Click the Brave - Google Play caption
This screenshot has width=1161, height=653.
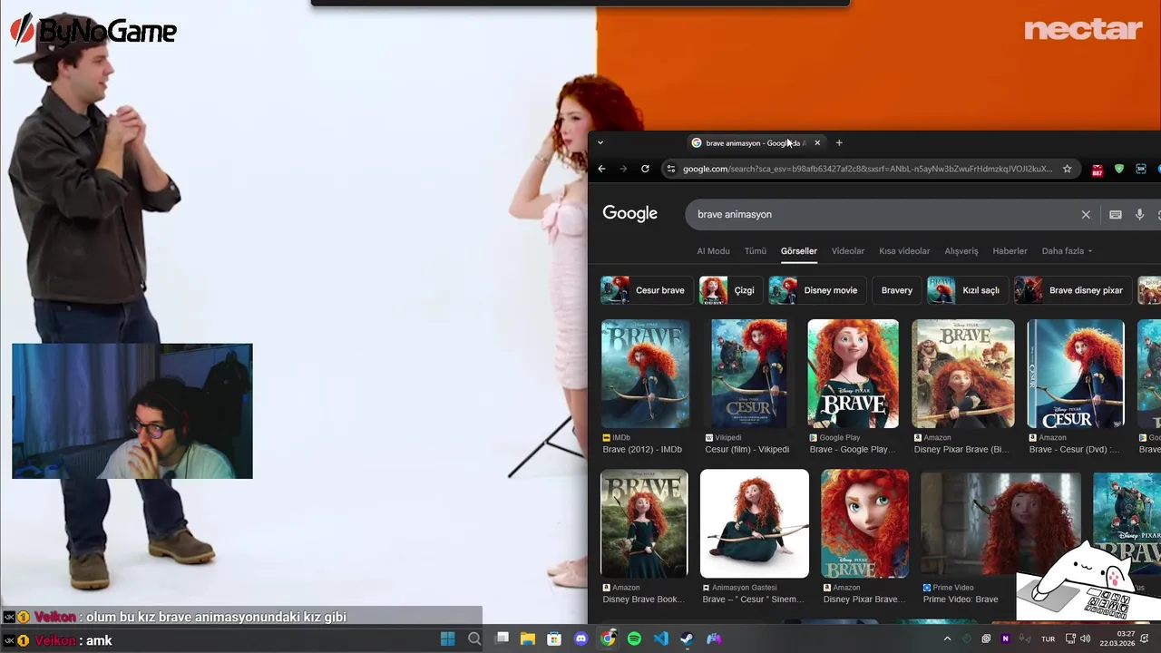pos(852,450)
